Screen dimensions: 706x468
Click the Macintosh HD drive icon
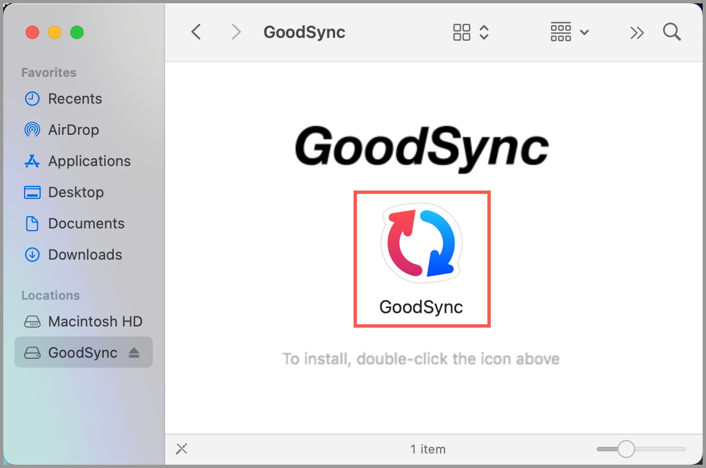click(32, 321)
